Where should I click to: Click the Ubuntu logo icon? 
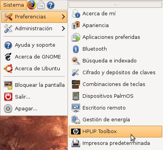point(8,68)
